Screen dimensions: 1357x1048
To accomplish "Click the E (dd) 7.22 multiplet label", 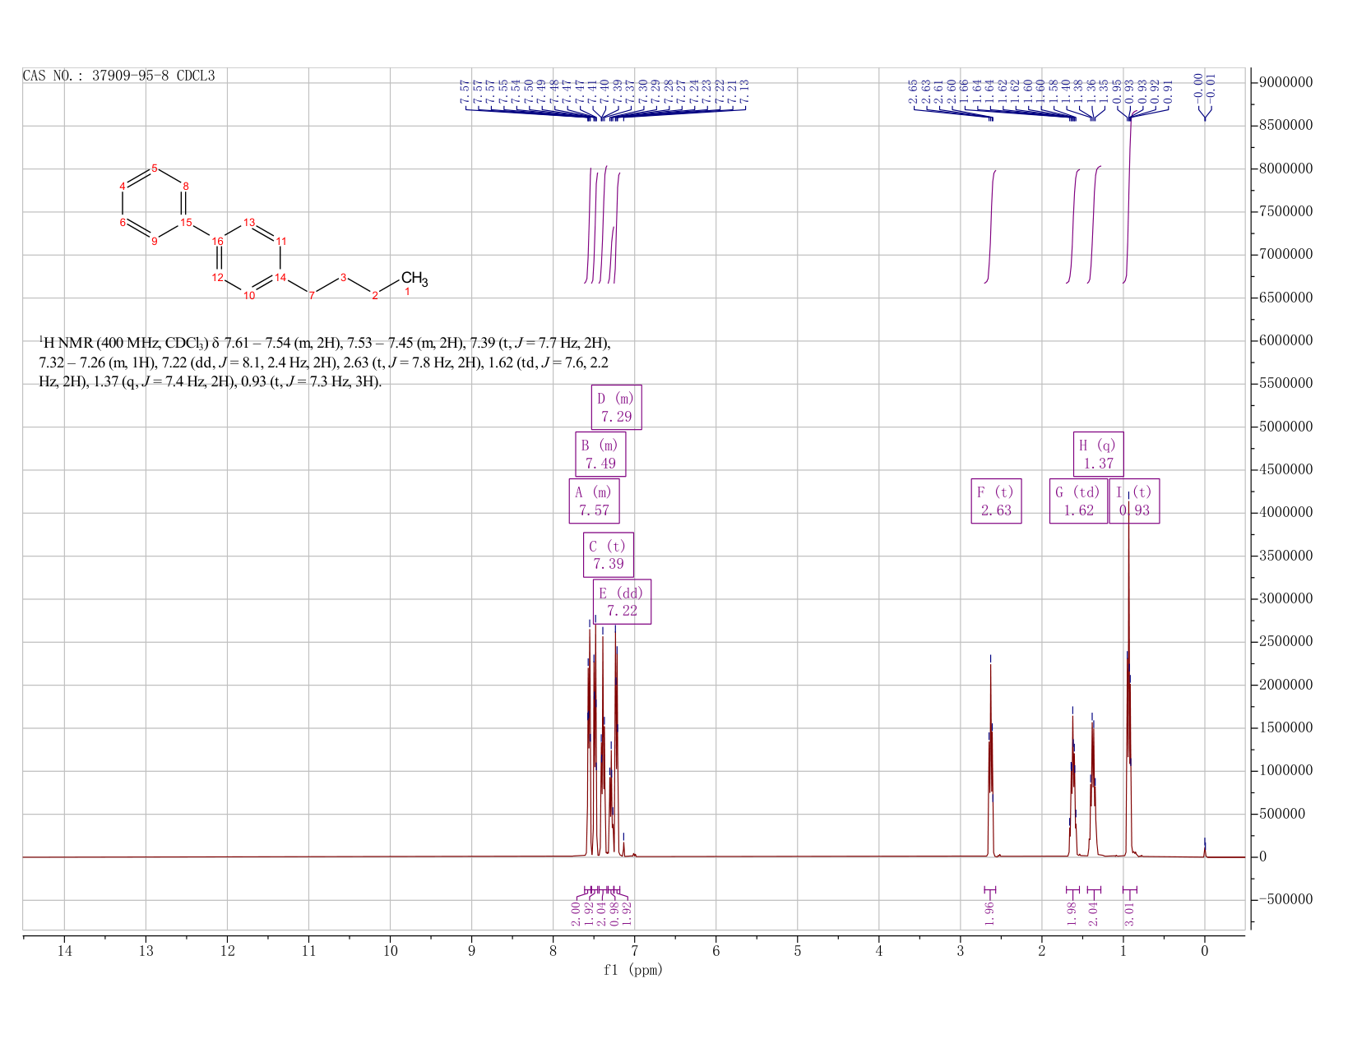I will (622, 602).
